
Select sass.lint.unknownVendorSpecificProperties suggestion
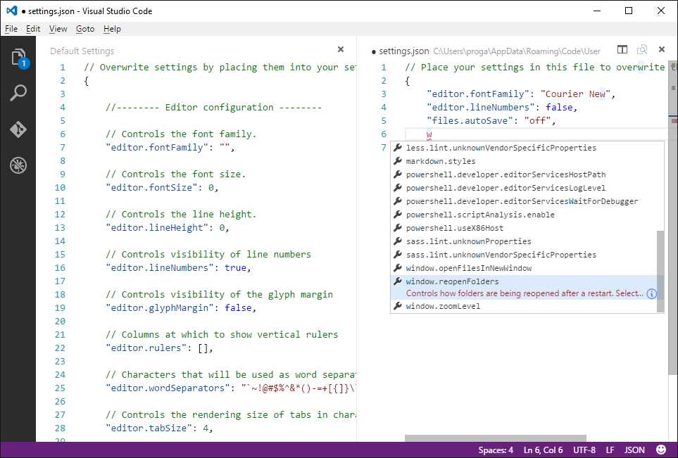[x=524, y=255]
